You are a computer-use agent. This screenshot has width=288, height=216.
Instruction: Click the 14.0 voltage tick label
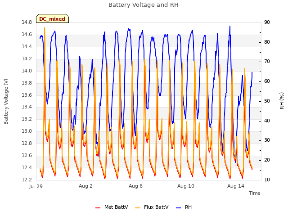click(27, 71)
